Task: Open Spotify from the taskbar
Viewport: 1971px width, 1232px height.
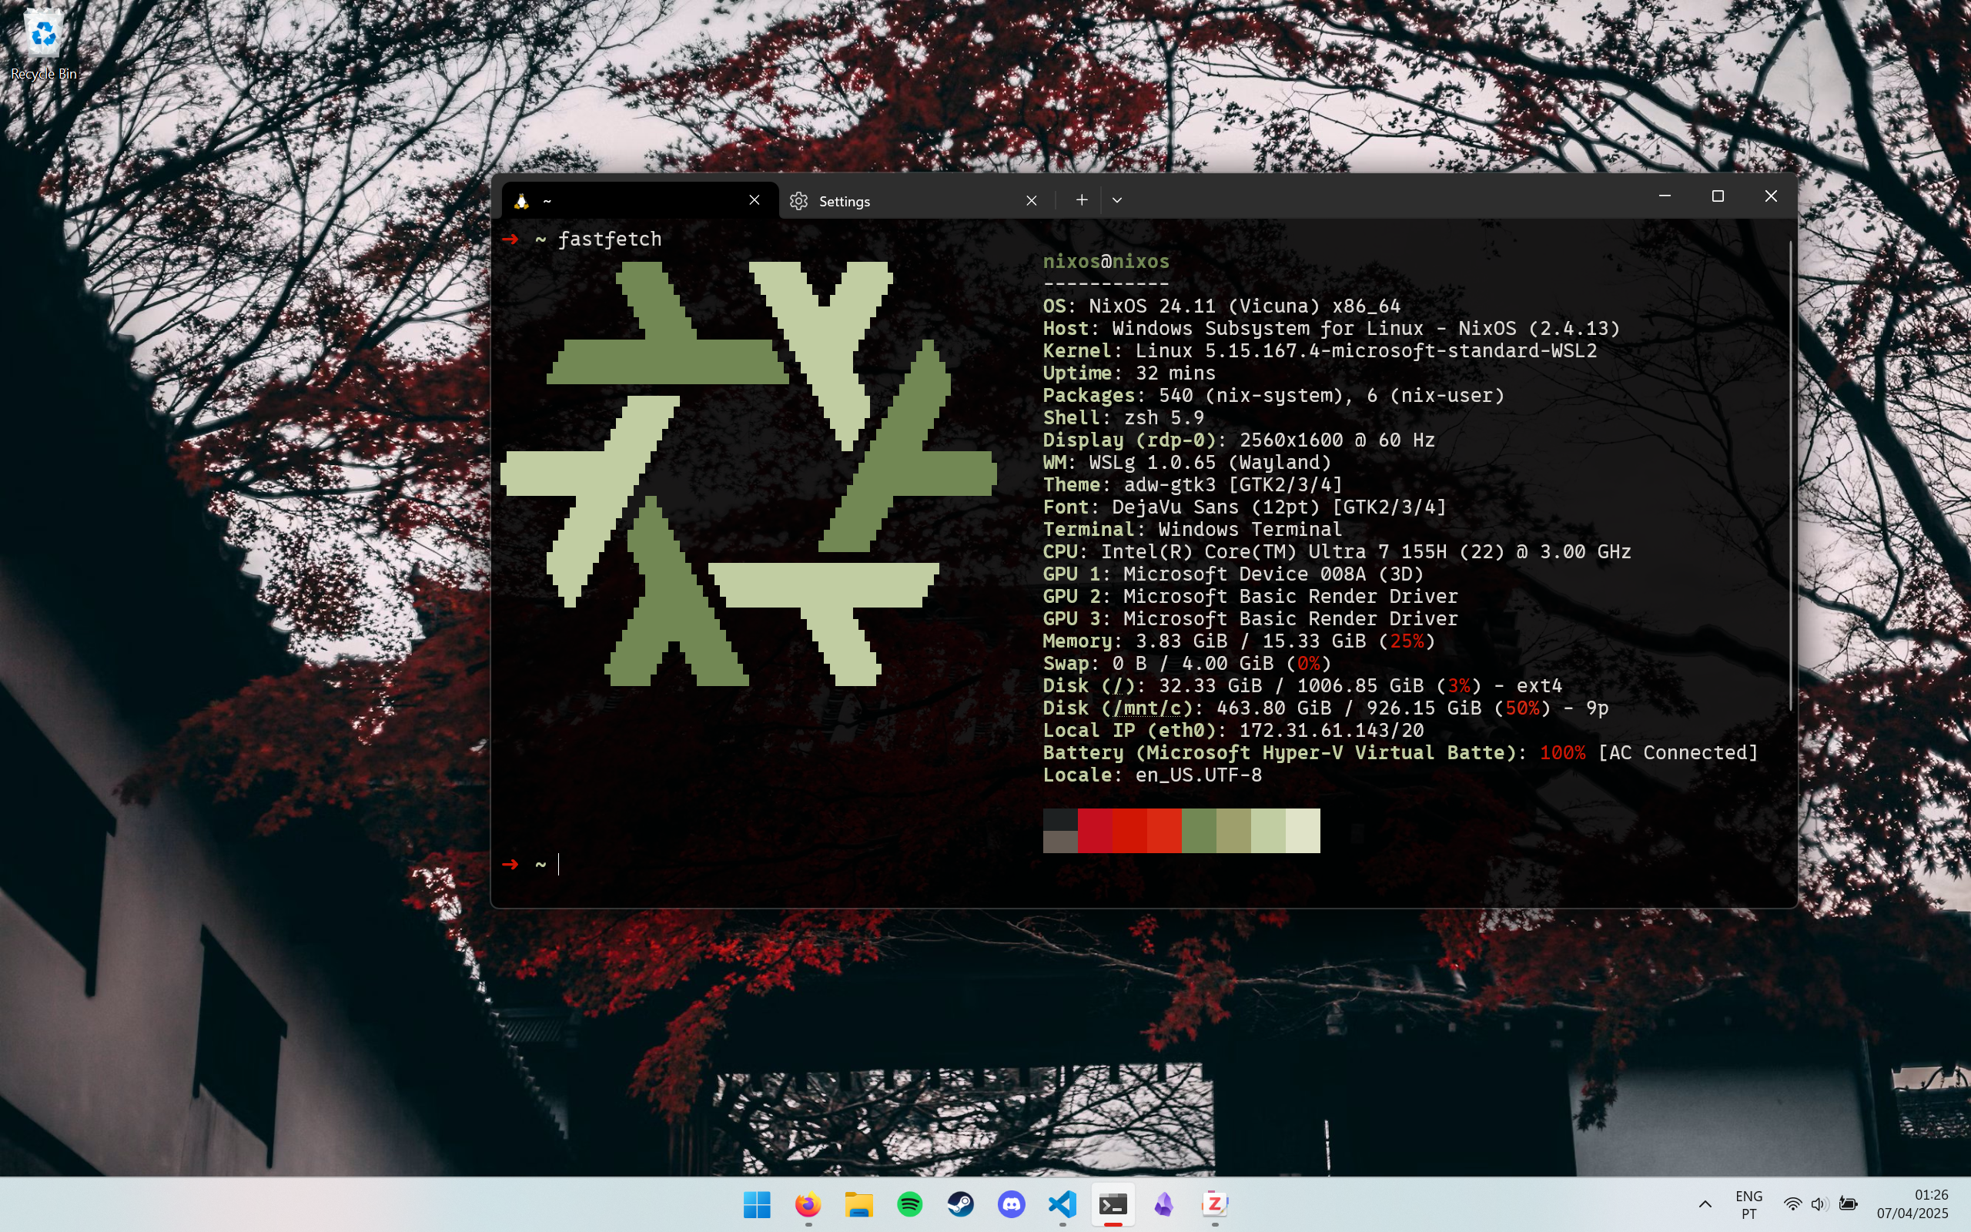Action: 910,1204
